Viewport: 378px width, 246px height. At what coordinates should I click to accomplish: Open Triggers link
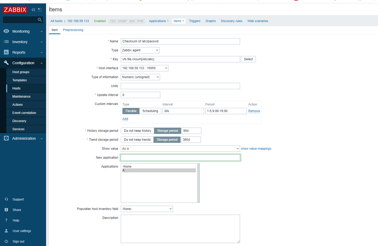[x=195, y=21]
